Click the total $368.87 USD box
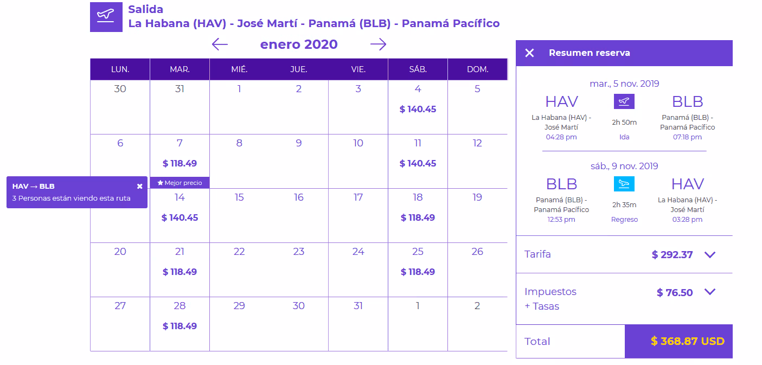Viewport: 762px width, 365px height. (x=678, y=341)
